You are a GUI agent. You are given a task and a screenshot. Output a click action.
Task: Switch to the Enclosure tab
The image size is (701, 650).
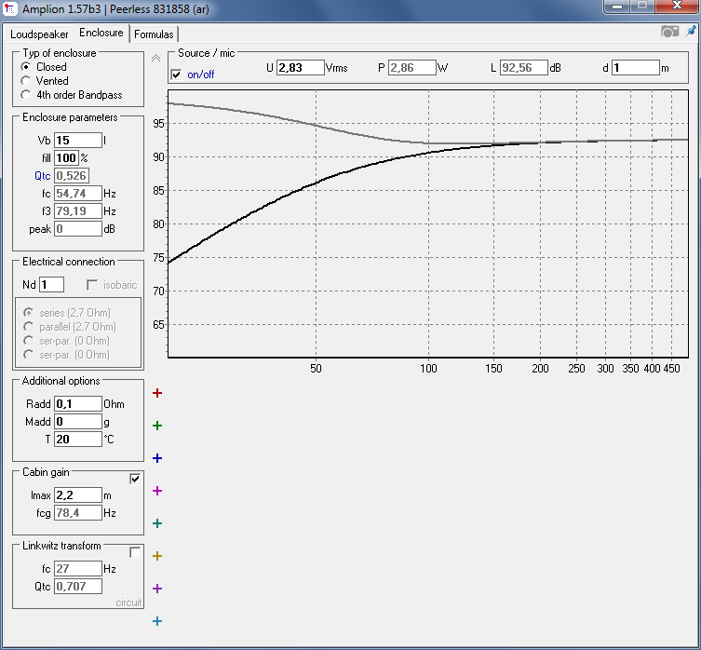(101, 33)
